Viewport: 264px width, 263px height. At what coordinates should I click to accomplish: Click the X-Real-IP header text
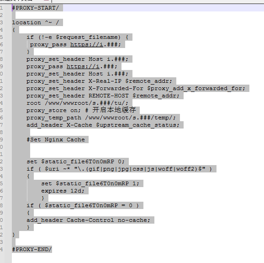(105, 81)
